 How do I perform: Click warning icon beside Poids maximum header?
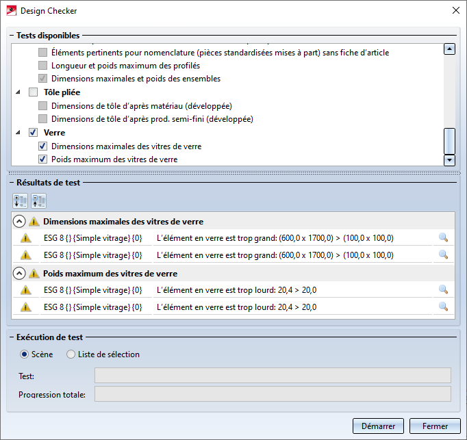34,273
